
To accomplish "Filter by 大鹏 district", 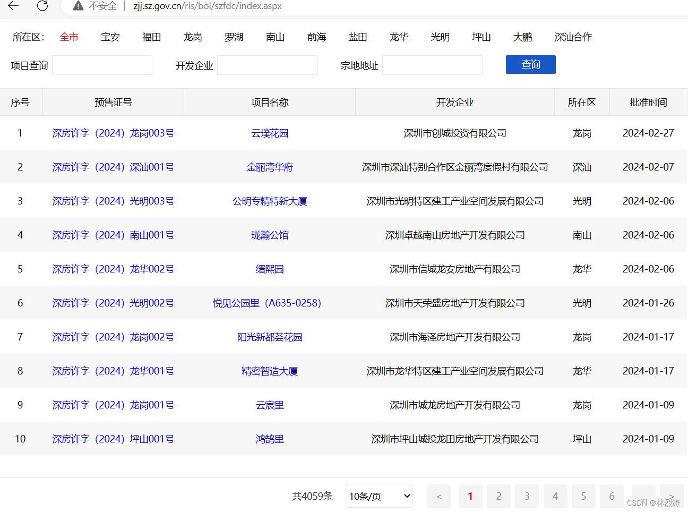I will point(523,37).
